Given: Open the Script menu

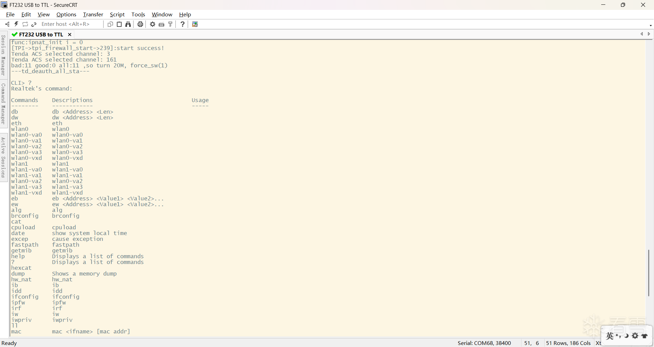Looking at the screenshot, I should coord(117,14).
